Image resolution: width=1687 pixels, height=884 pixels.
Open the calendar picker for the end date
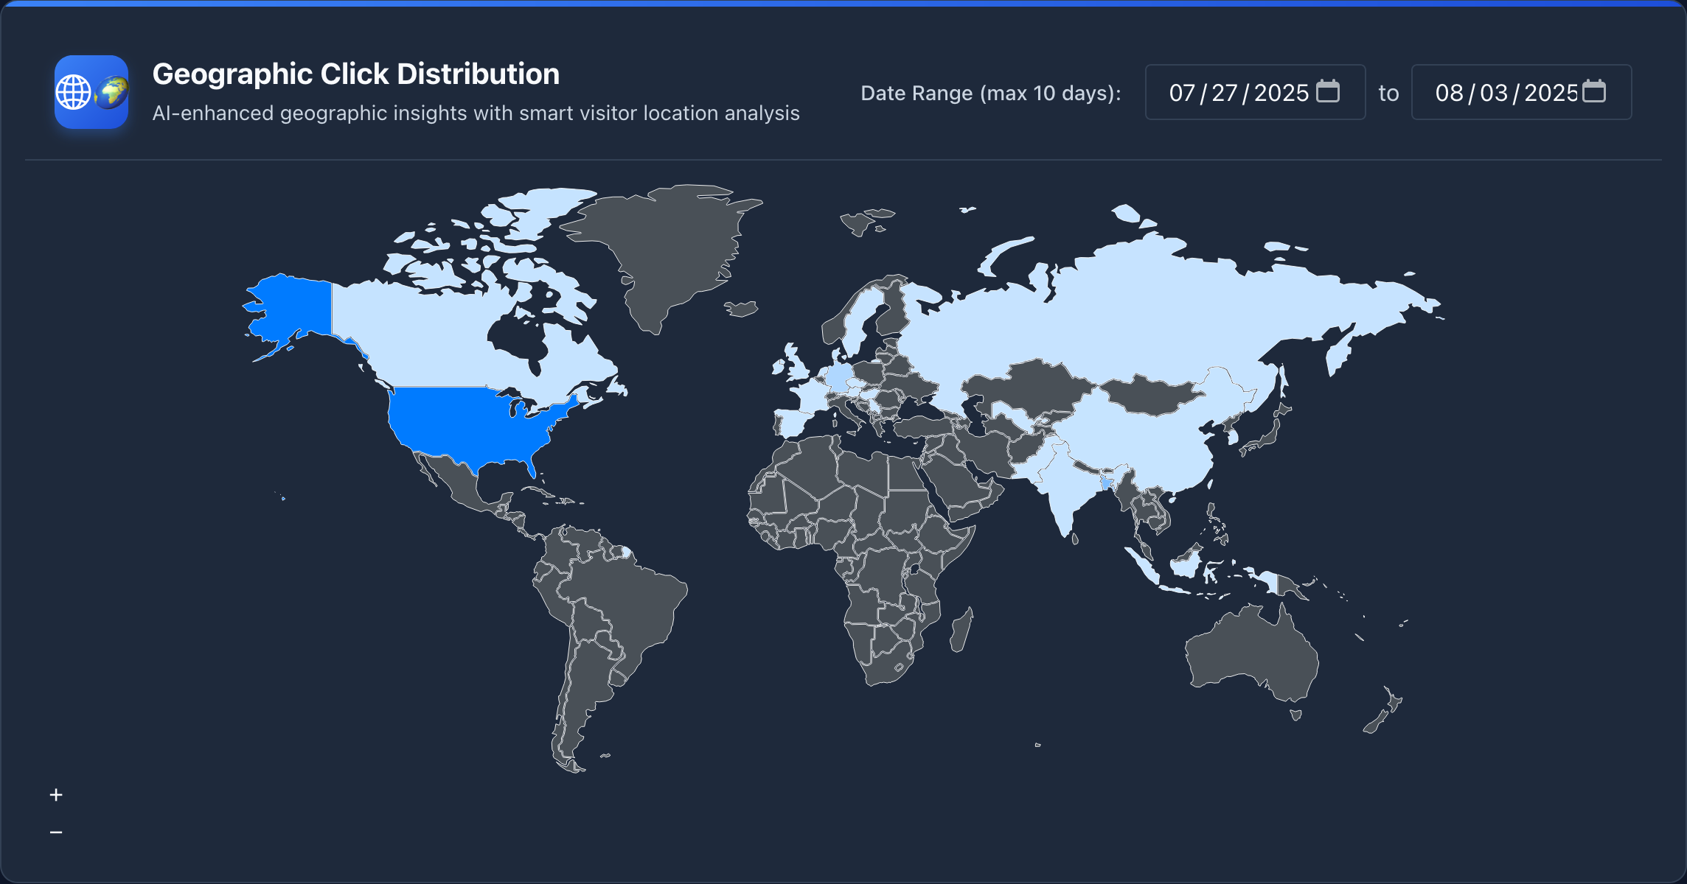pyautogui.click(x=1594, y=91)
